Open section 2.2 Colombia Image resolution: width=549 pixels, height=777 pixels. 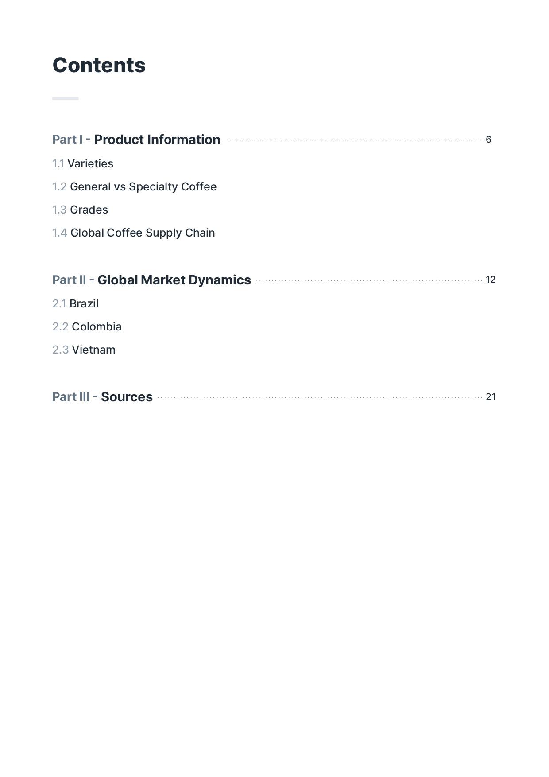click(87, 327)
